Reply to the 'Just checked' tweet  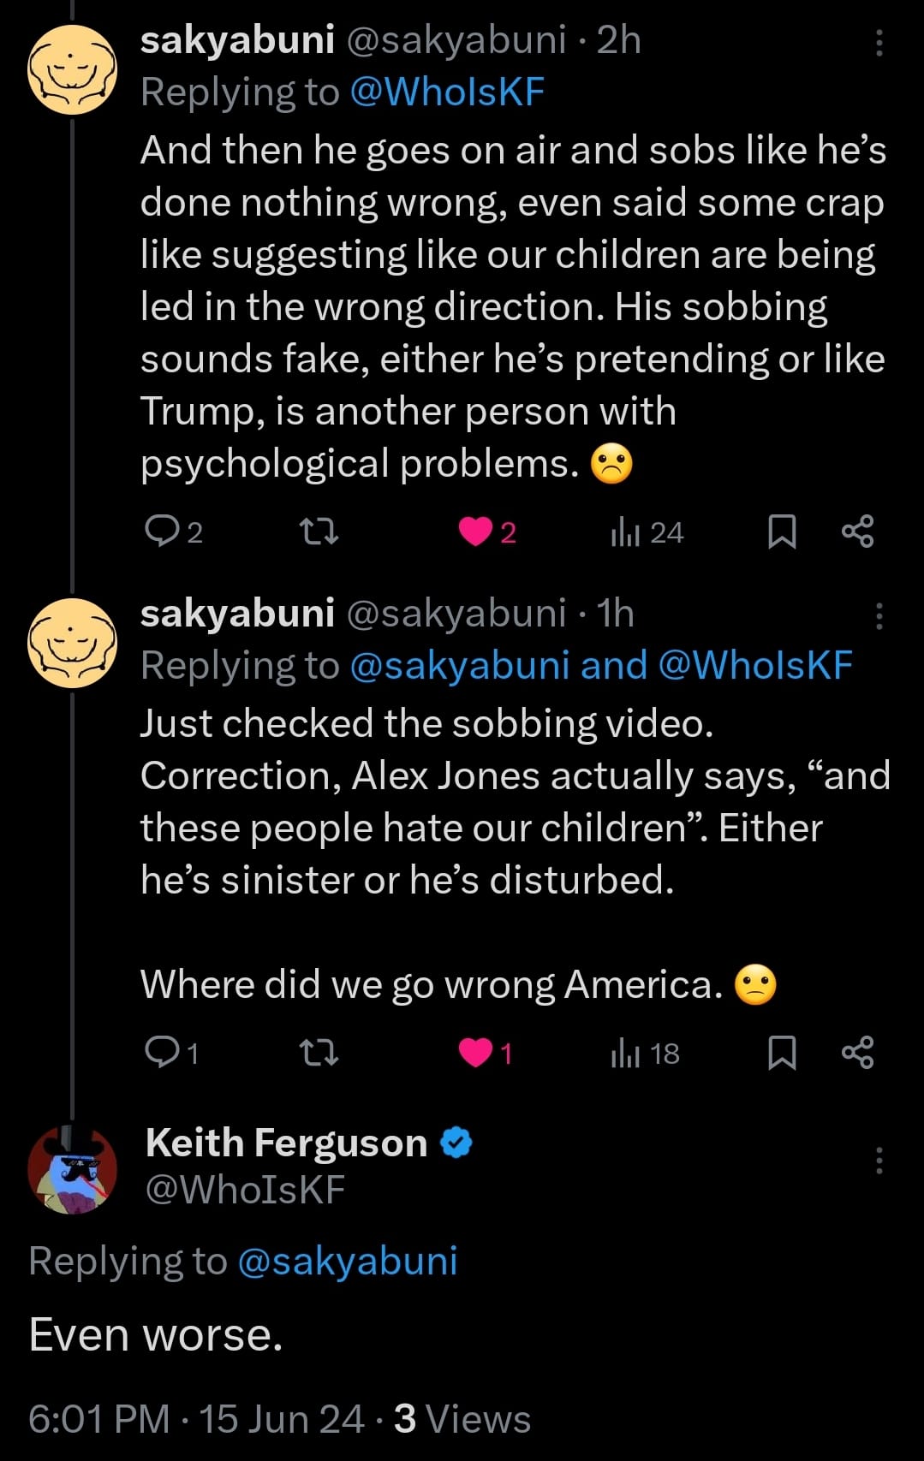coord(162,1052)
